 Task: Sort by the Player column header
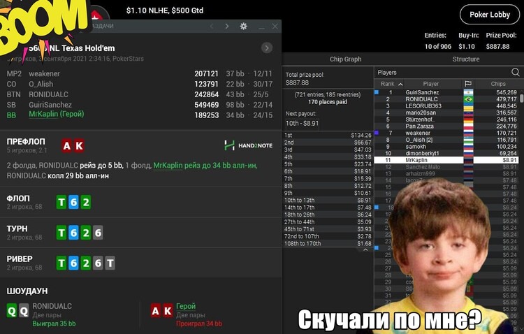pos(431,84)
